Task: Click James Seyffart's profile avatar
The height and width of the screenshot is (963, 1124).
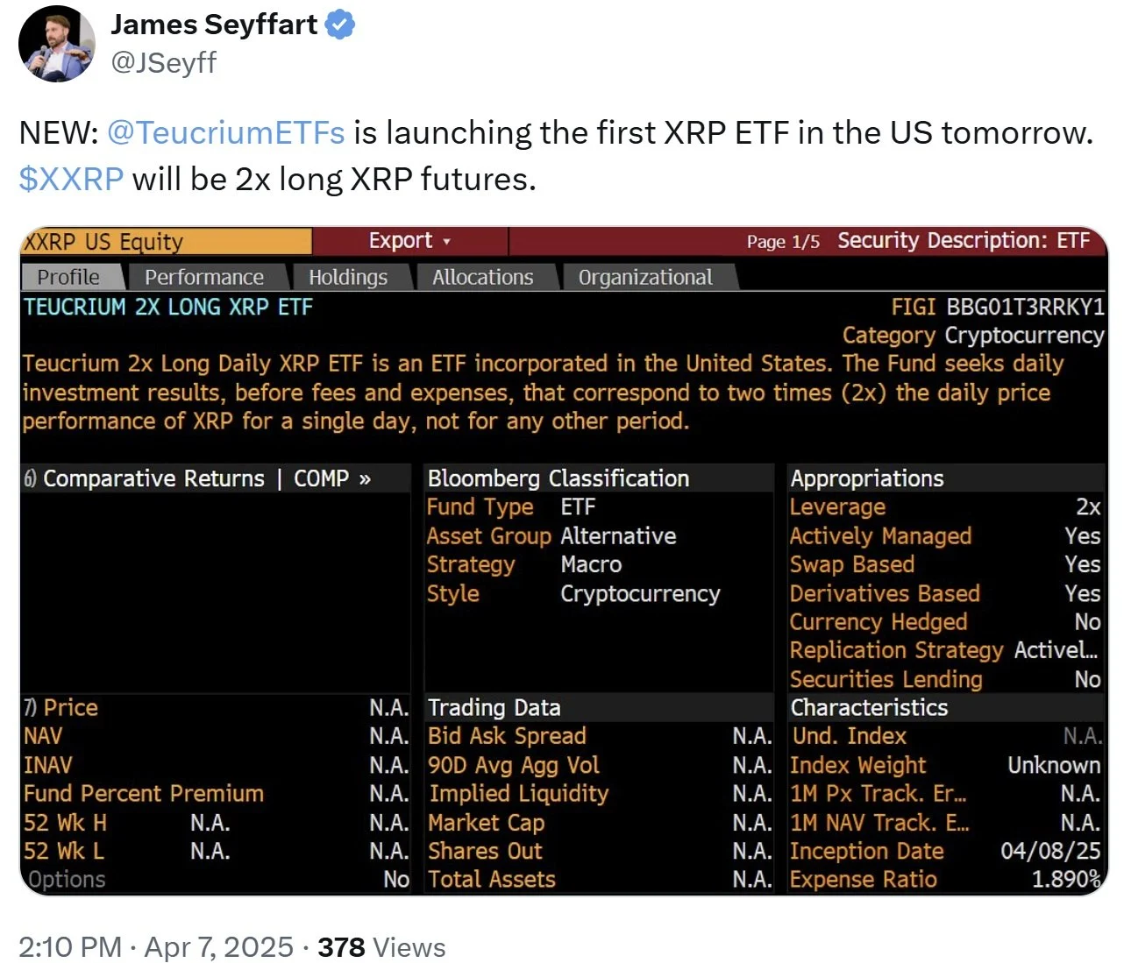Action: pyautogui.click(x=57, y=44)
